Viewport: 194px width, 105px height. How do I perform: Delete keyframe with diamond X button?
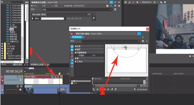point(116,89)
